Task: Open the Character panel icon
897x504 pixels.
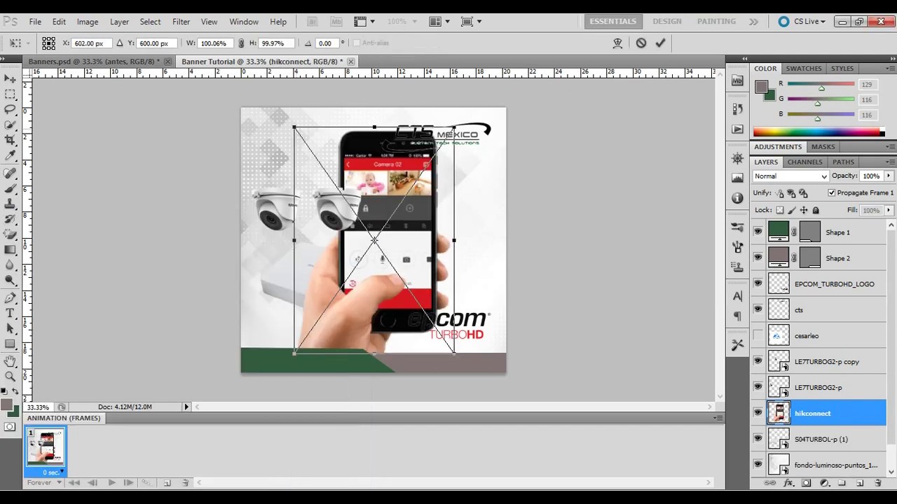Action: click(x=737, y=297)
